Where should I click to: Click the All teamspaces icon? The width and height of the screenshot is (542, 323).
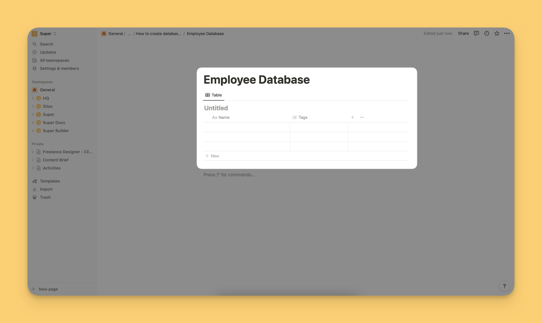click(35, 61)
